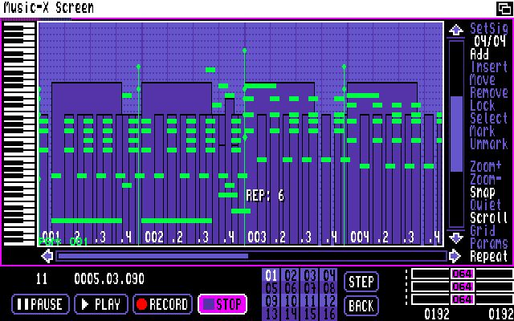This screenshot has height=321, width=514.
Task: Click the screen depth gadget in title bar
Action: point(504,9)
